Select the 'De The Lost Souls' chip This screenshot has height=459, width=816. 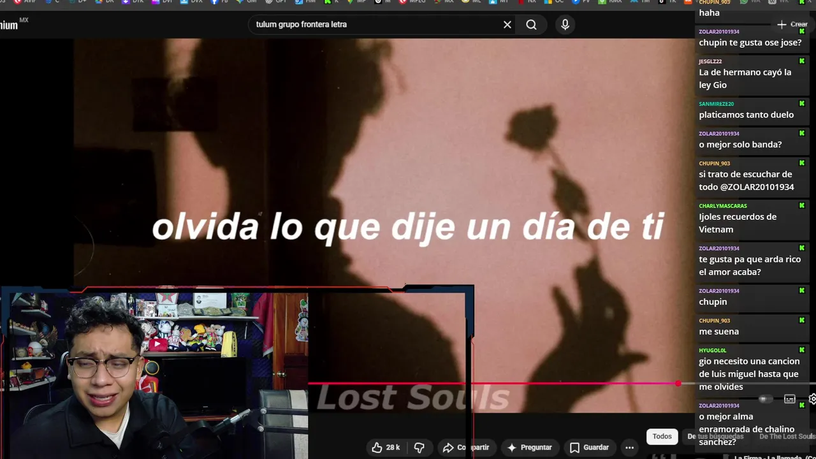787,437
